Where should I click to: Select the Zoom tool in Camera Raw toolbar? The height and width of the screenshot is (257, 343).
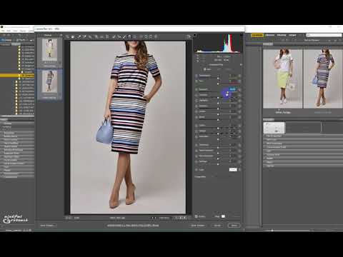point(67,37)
